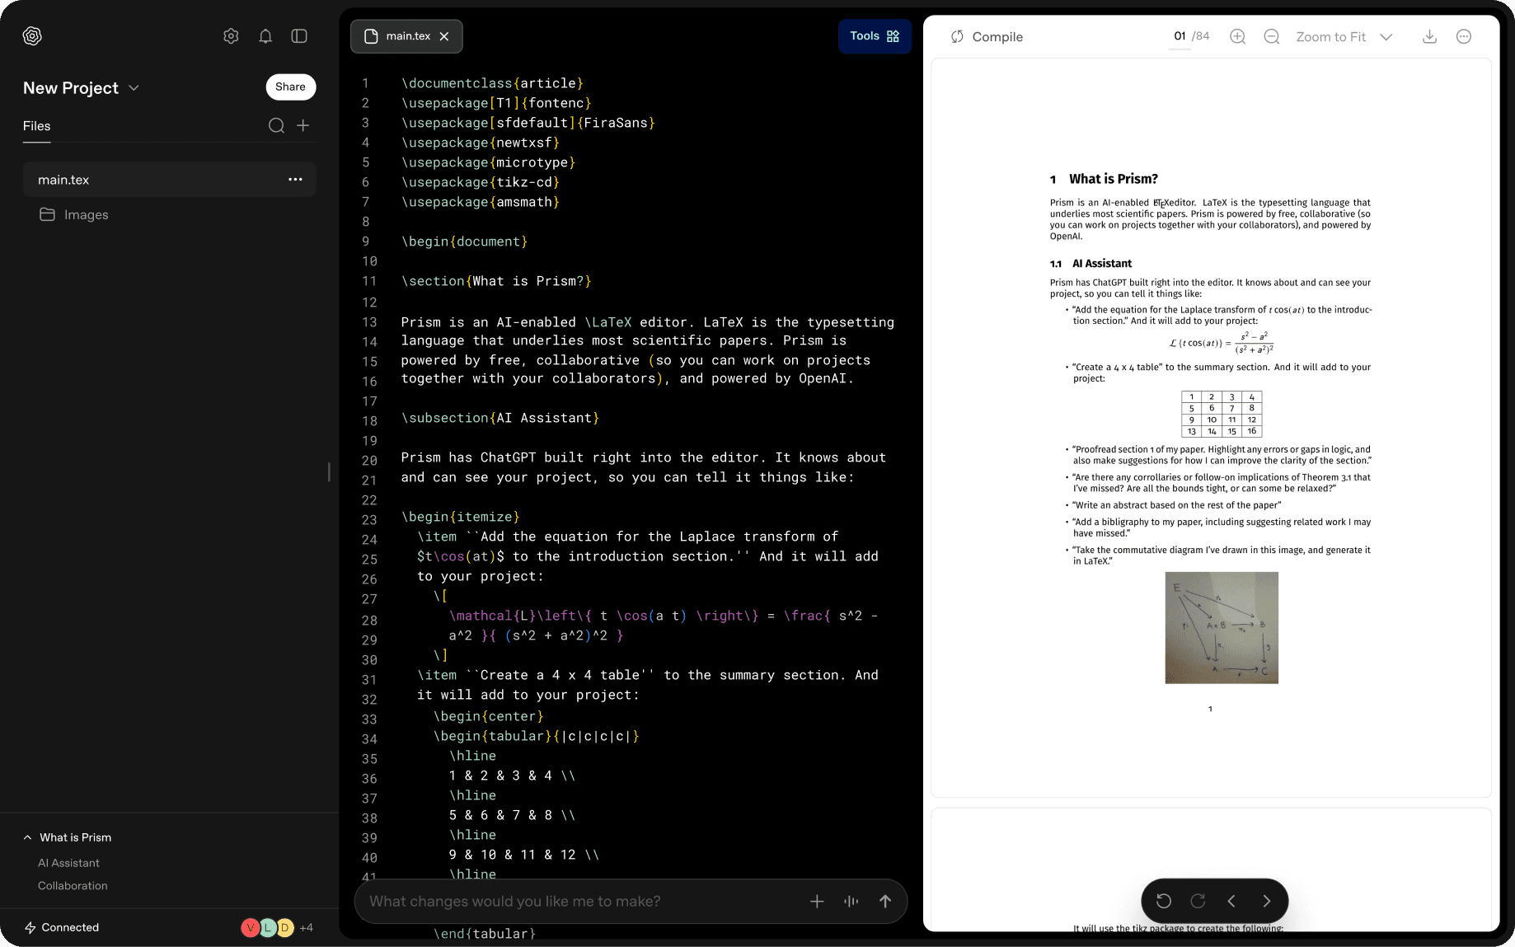The width and height of the screenshot is (1515, 947).
Task: Click the V collaborator avatar
Action: (x=250, y=927)
